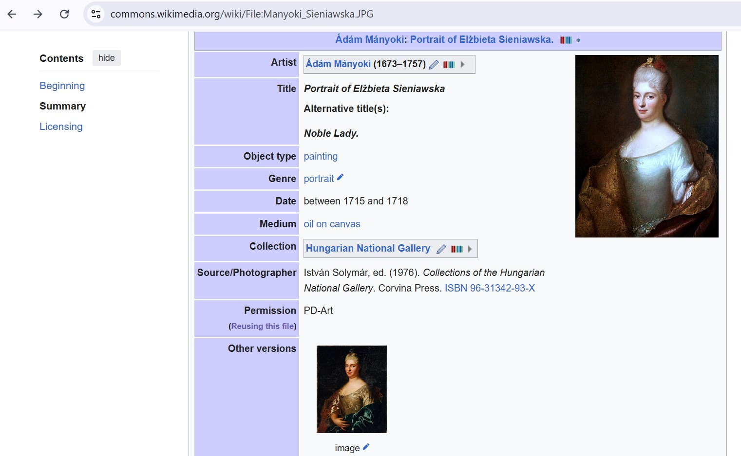Click the Wikidata barcode icon beside the heading
741x456 pixels.
click(566, 40)
